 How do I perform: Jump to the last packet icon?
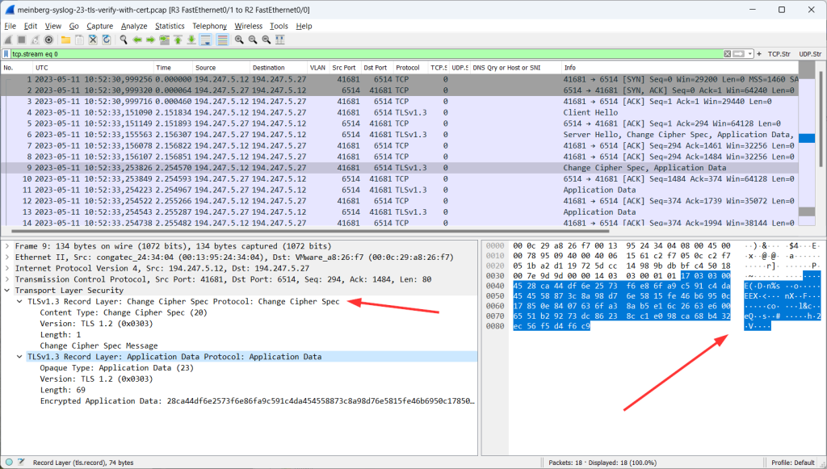191,40
